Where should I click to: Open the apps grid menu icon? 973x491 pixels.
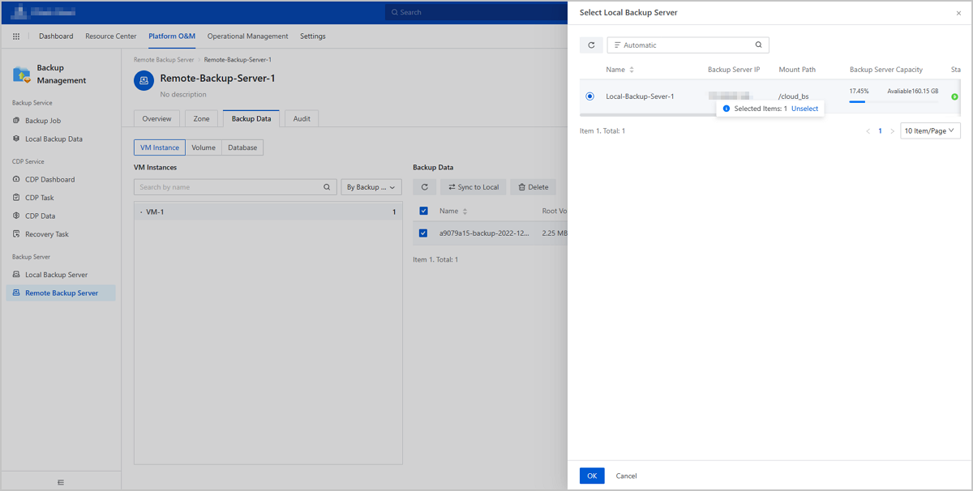pyautogui.click(x=16, y=36)
